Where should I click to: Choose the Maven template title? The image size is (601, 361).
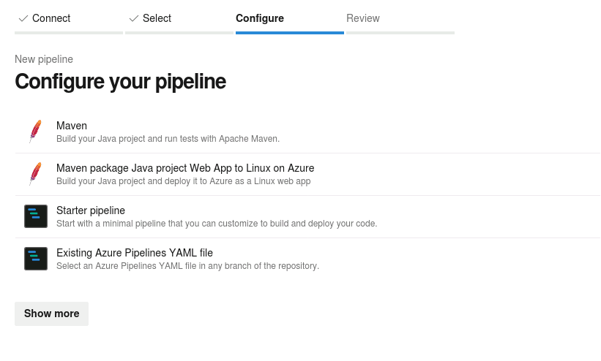point(72,126)
